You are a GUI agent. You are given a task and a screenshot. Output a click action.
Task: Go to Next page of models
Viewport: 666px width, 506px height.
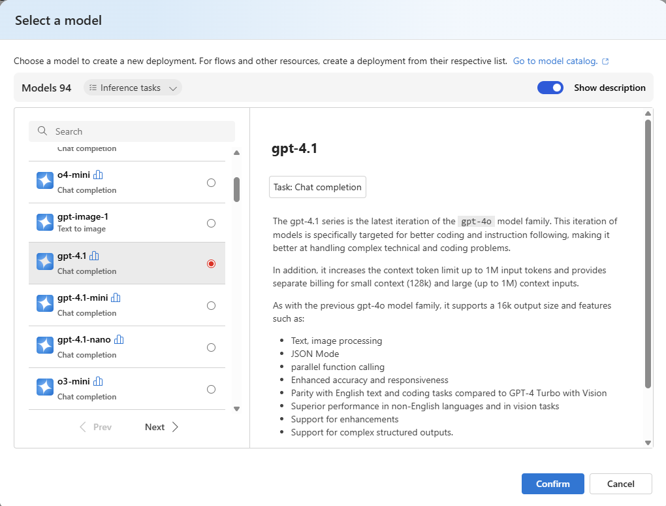click(x=161, y=427)
